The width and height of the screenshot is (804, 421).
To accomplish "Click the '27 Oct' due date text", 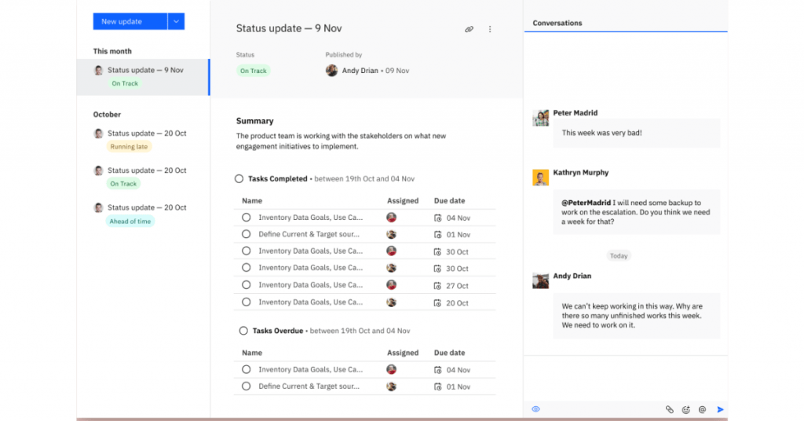I will pyautogui.click(x=457, y=286).
